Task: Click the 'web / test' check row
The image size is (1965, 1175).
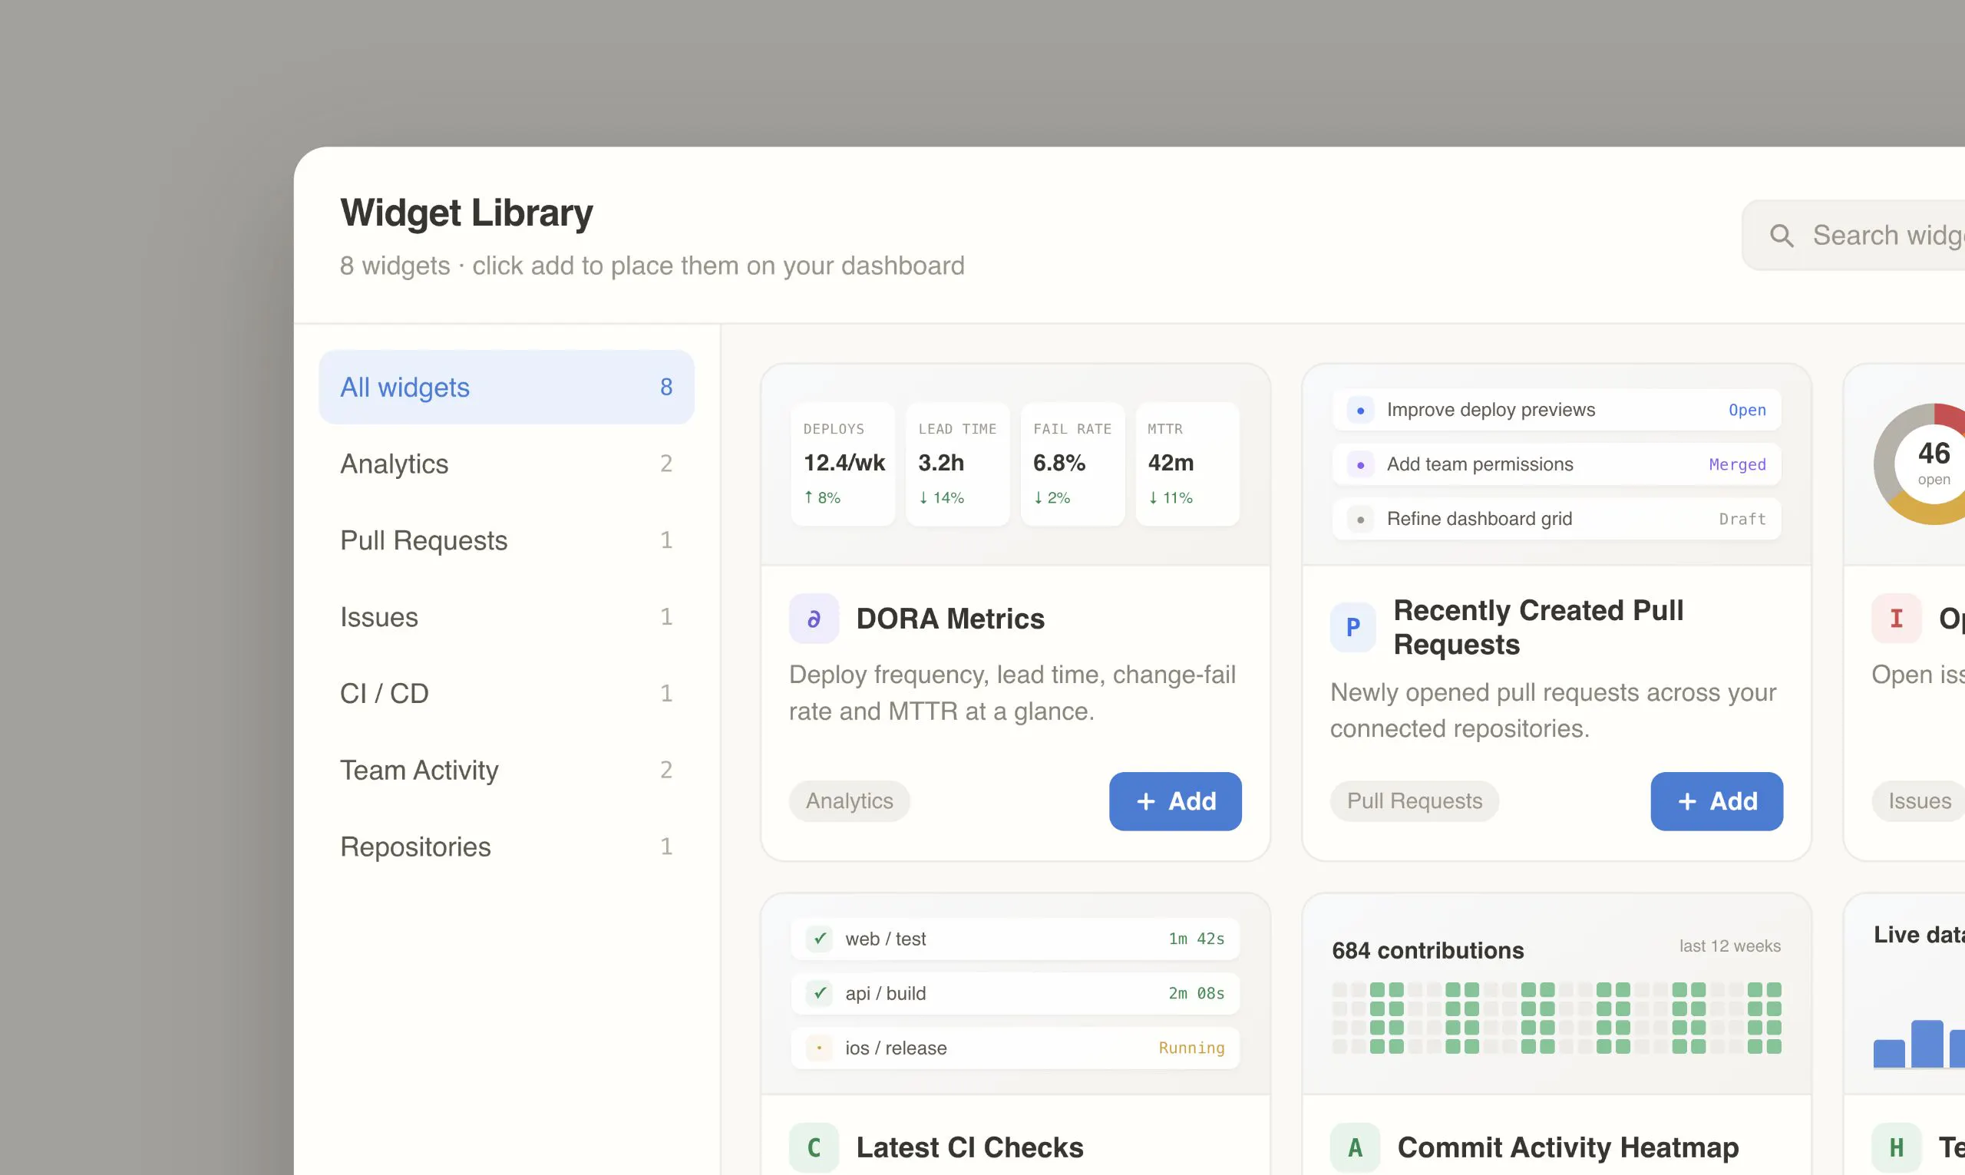Action: click(1015, 939)
